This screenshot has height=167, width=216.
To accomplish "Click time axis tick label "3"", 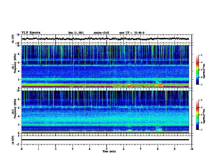I will (73, 149).
